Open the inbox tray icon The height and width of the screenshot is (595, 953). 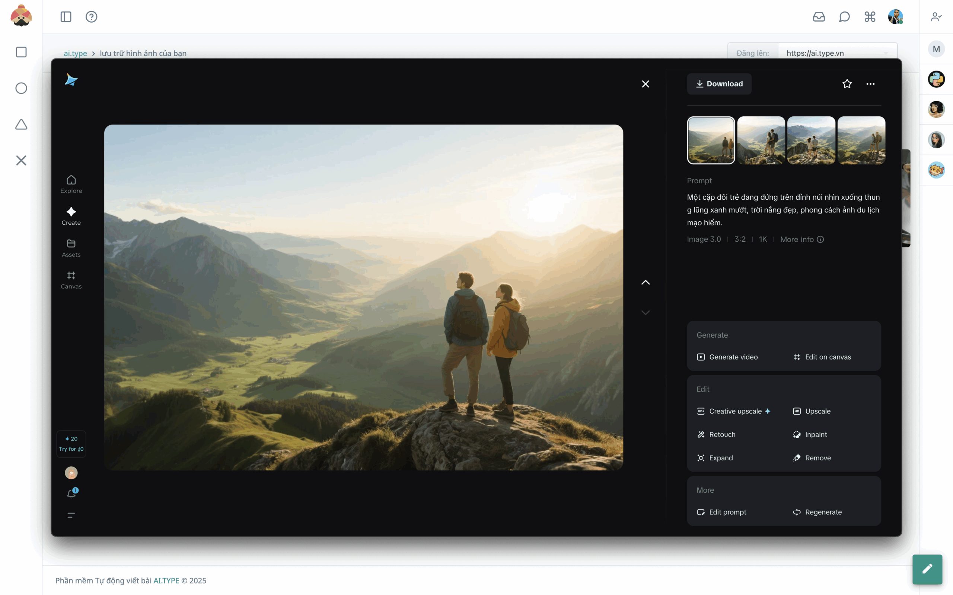(x=819, y=17)
